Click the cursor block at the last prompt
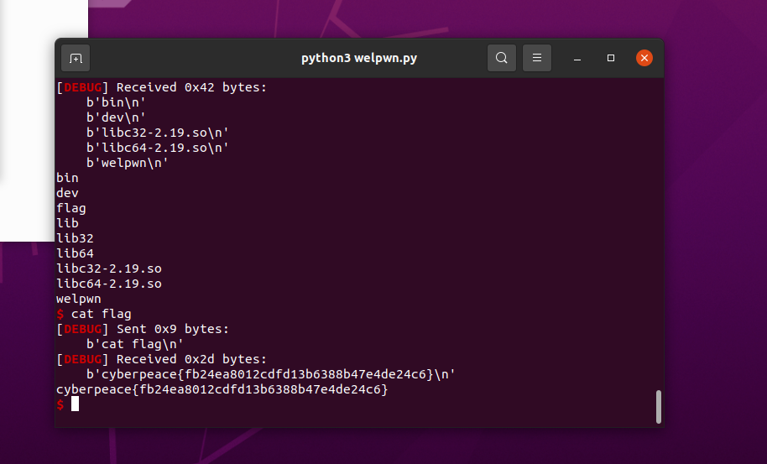The height and width of the screenshot is (464, 767). click(75, 404)
